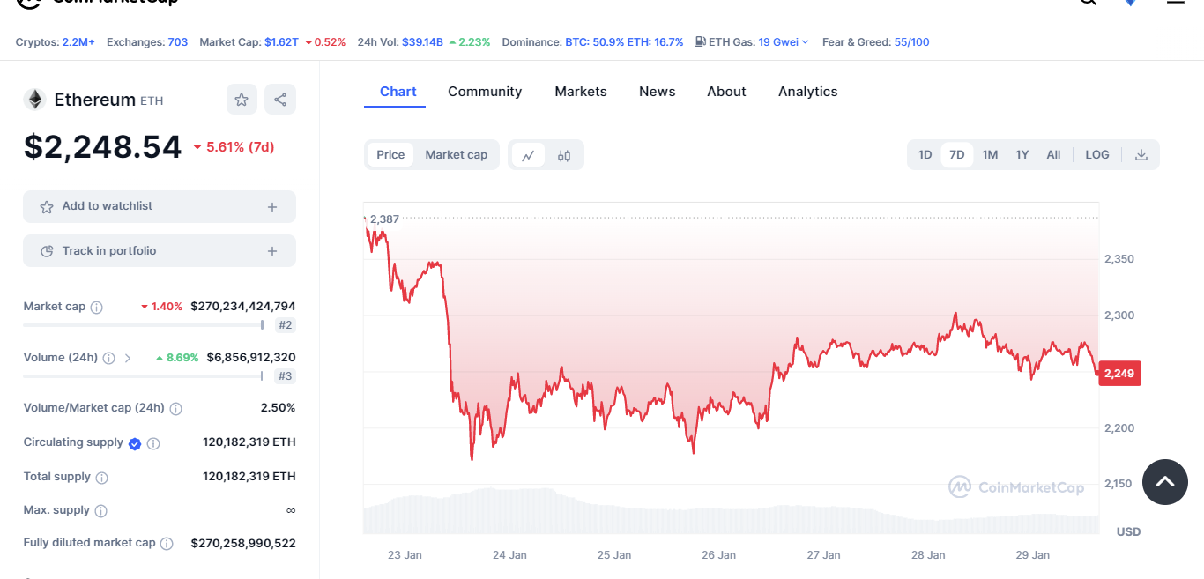Set chart range to 1D
The width and height of the screenshot is (1204, 579).
click(x=925, y=155)
